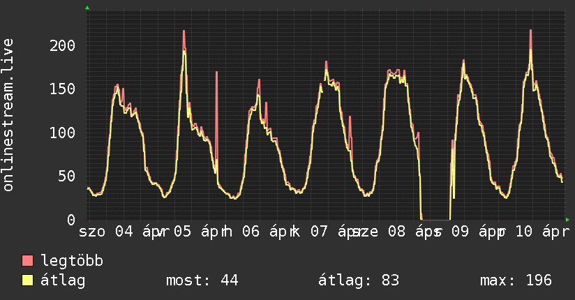The image size is (575, 300).
Task: Click the '08' x-axis date label
Action: coord(397,232)
